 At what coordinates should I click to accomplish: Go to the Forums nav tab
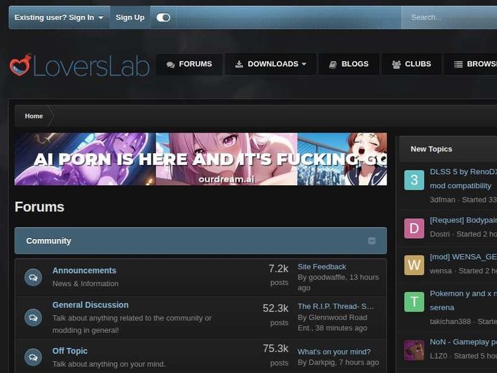189,64
